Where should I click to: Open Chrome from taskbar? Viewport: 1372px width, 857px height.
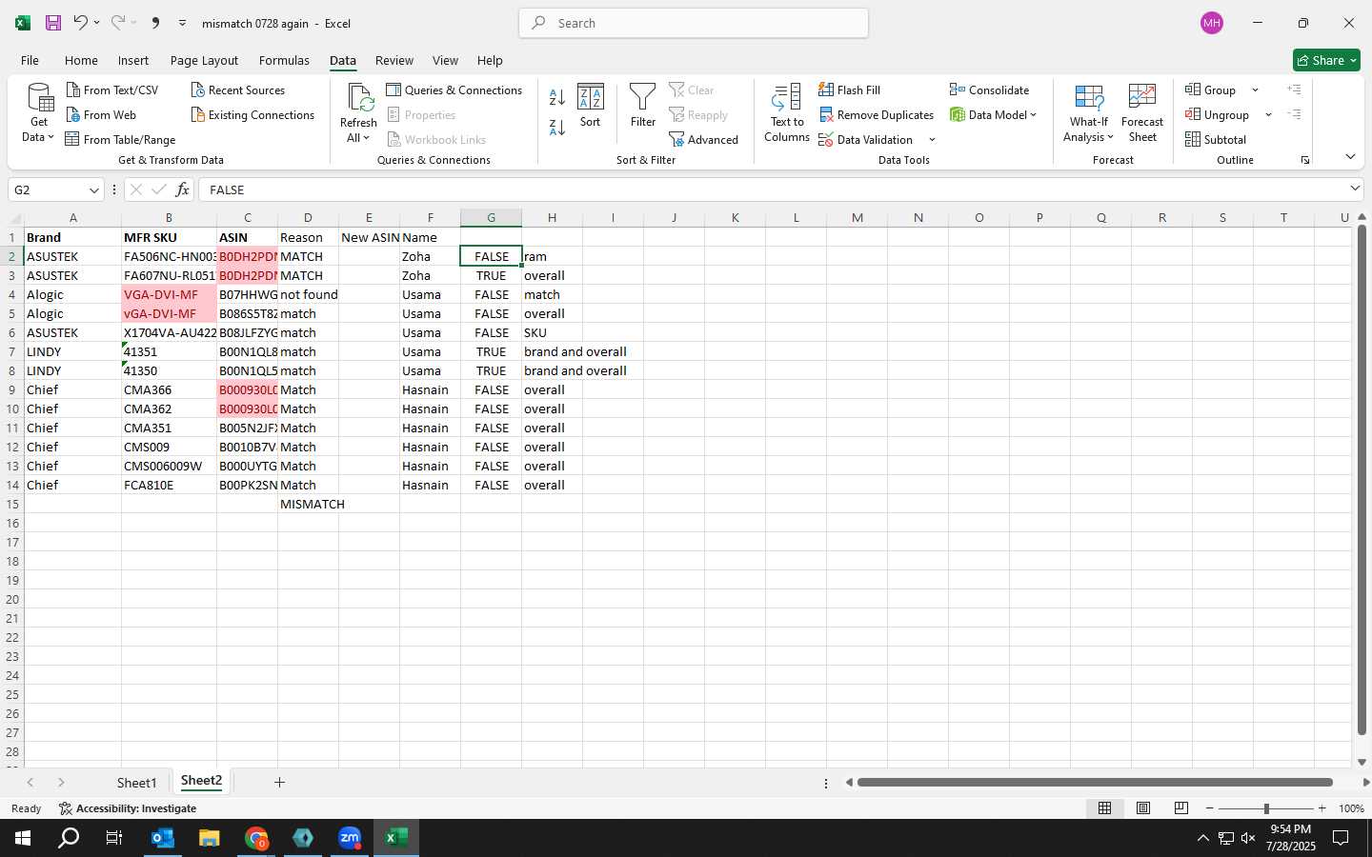(x=256, y=838)
